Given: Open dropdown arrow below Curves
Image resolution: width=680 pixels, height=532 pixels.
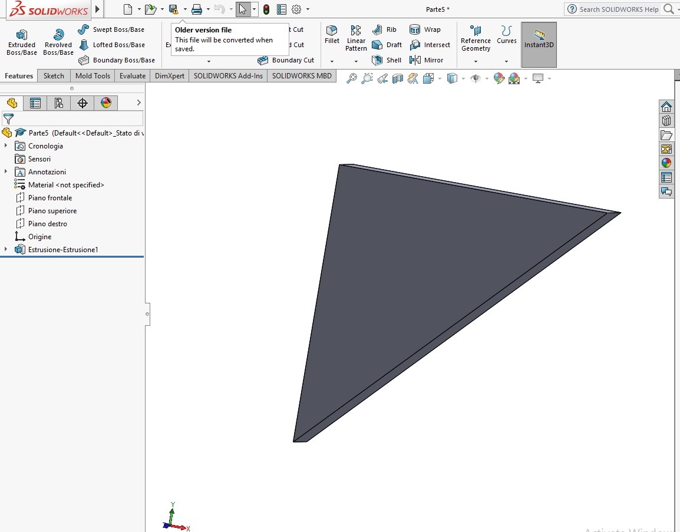Looking at the screenshot, I should 507,62.
